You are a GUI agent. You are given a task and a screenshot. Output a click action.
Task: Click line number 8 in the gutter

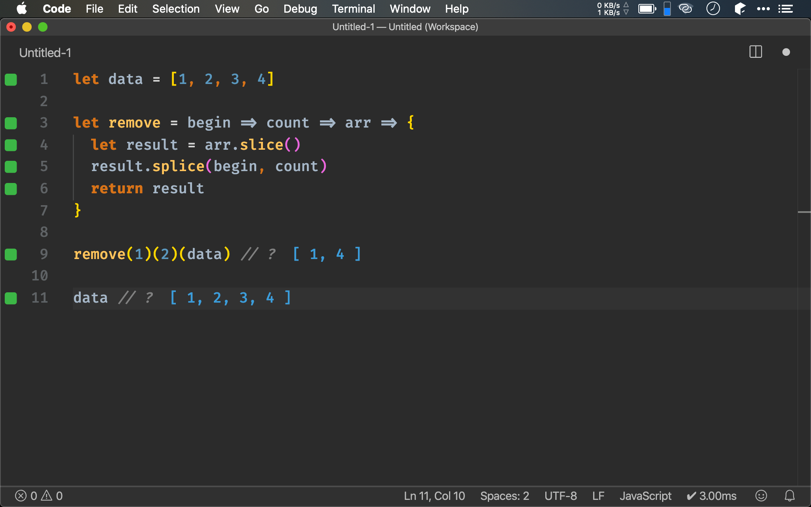click(44, 232)
